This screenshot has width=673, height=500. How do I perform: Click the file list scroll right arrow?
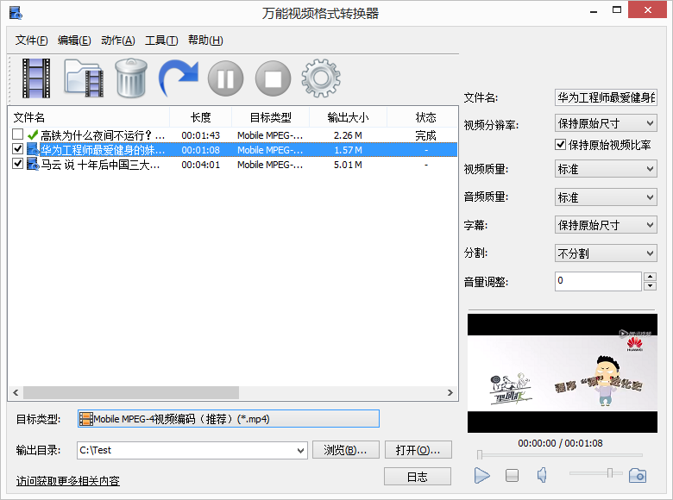[450, 392]
